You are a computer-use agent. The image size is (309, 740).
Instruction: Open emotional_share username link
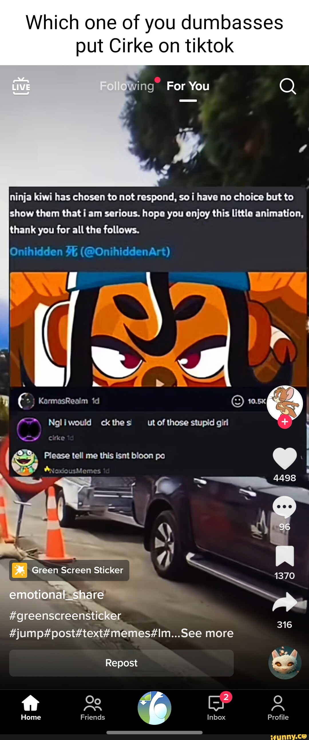57,594
